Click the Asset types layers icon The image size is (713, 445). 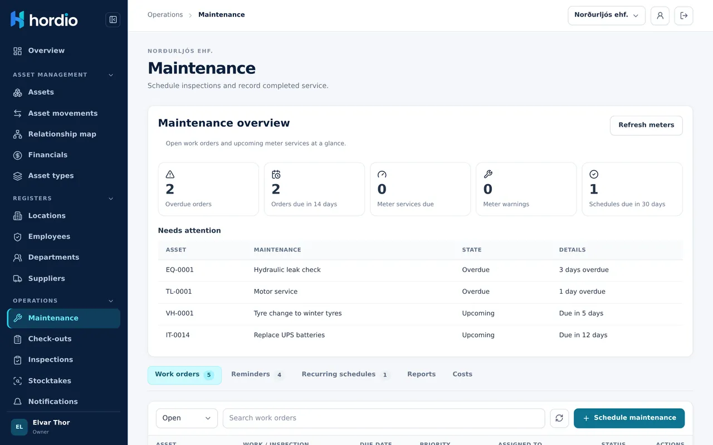coord(18,176)
